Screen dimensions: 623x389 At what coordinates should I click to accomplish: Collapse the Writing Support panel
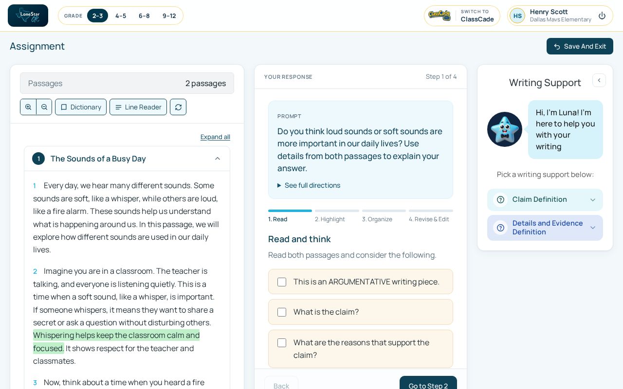pos(599,80)
